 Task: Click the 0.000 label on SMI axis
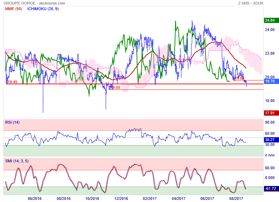pos(270,178)
